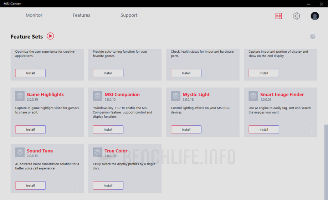Screen dimensions: 328x200
Task: Open settings gear icon
Action: coord(296,16)
